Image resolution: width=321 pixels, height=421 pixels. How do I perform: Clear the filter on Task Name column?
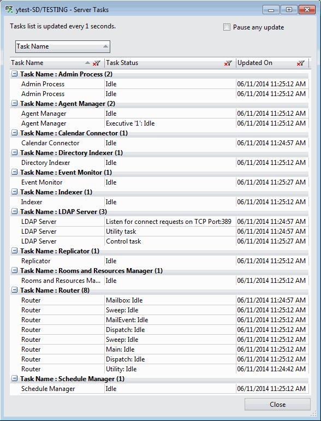(x=96, y=63)
